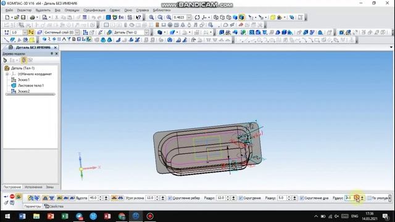Open the scale value dropdown 0.4823

189,17
